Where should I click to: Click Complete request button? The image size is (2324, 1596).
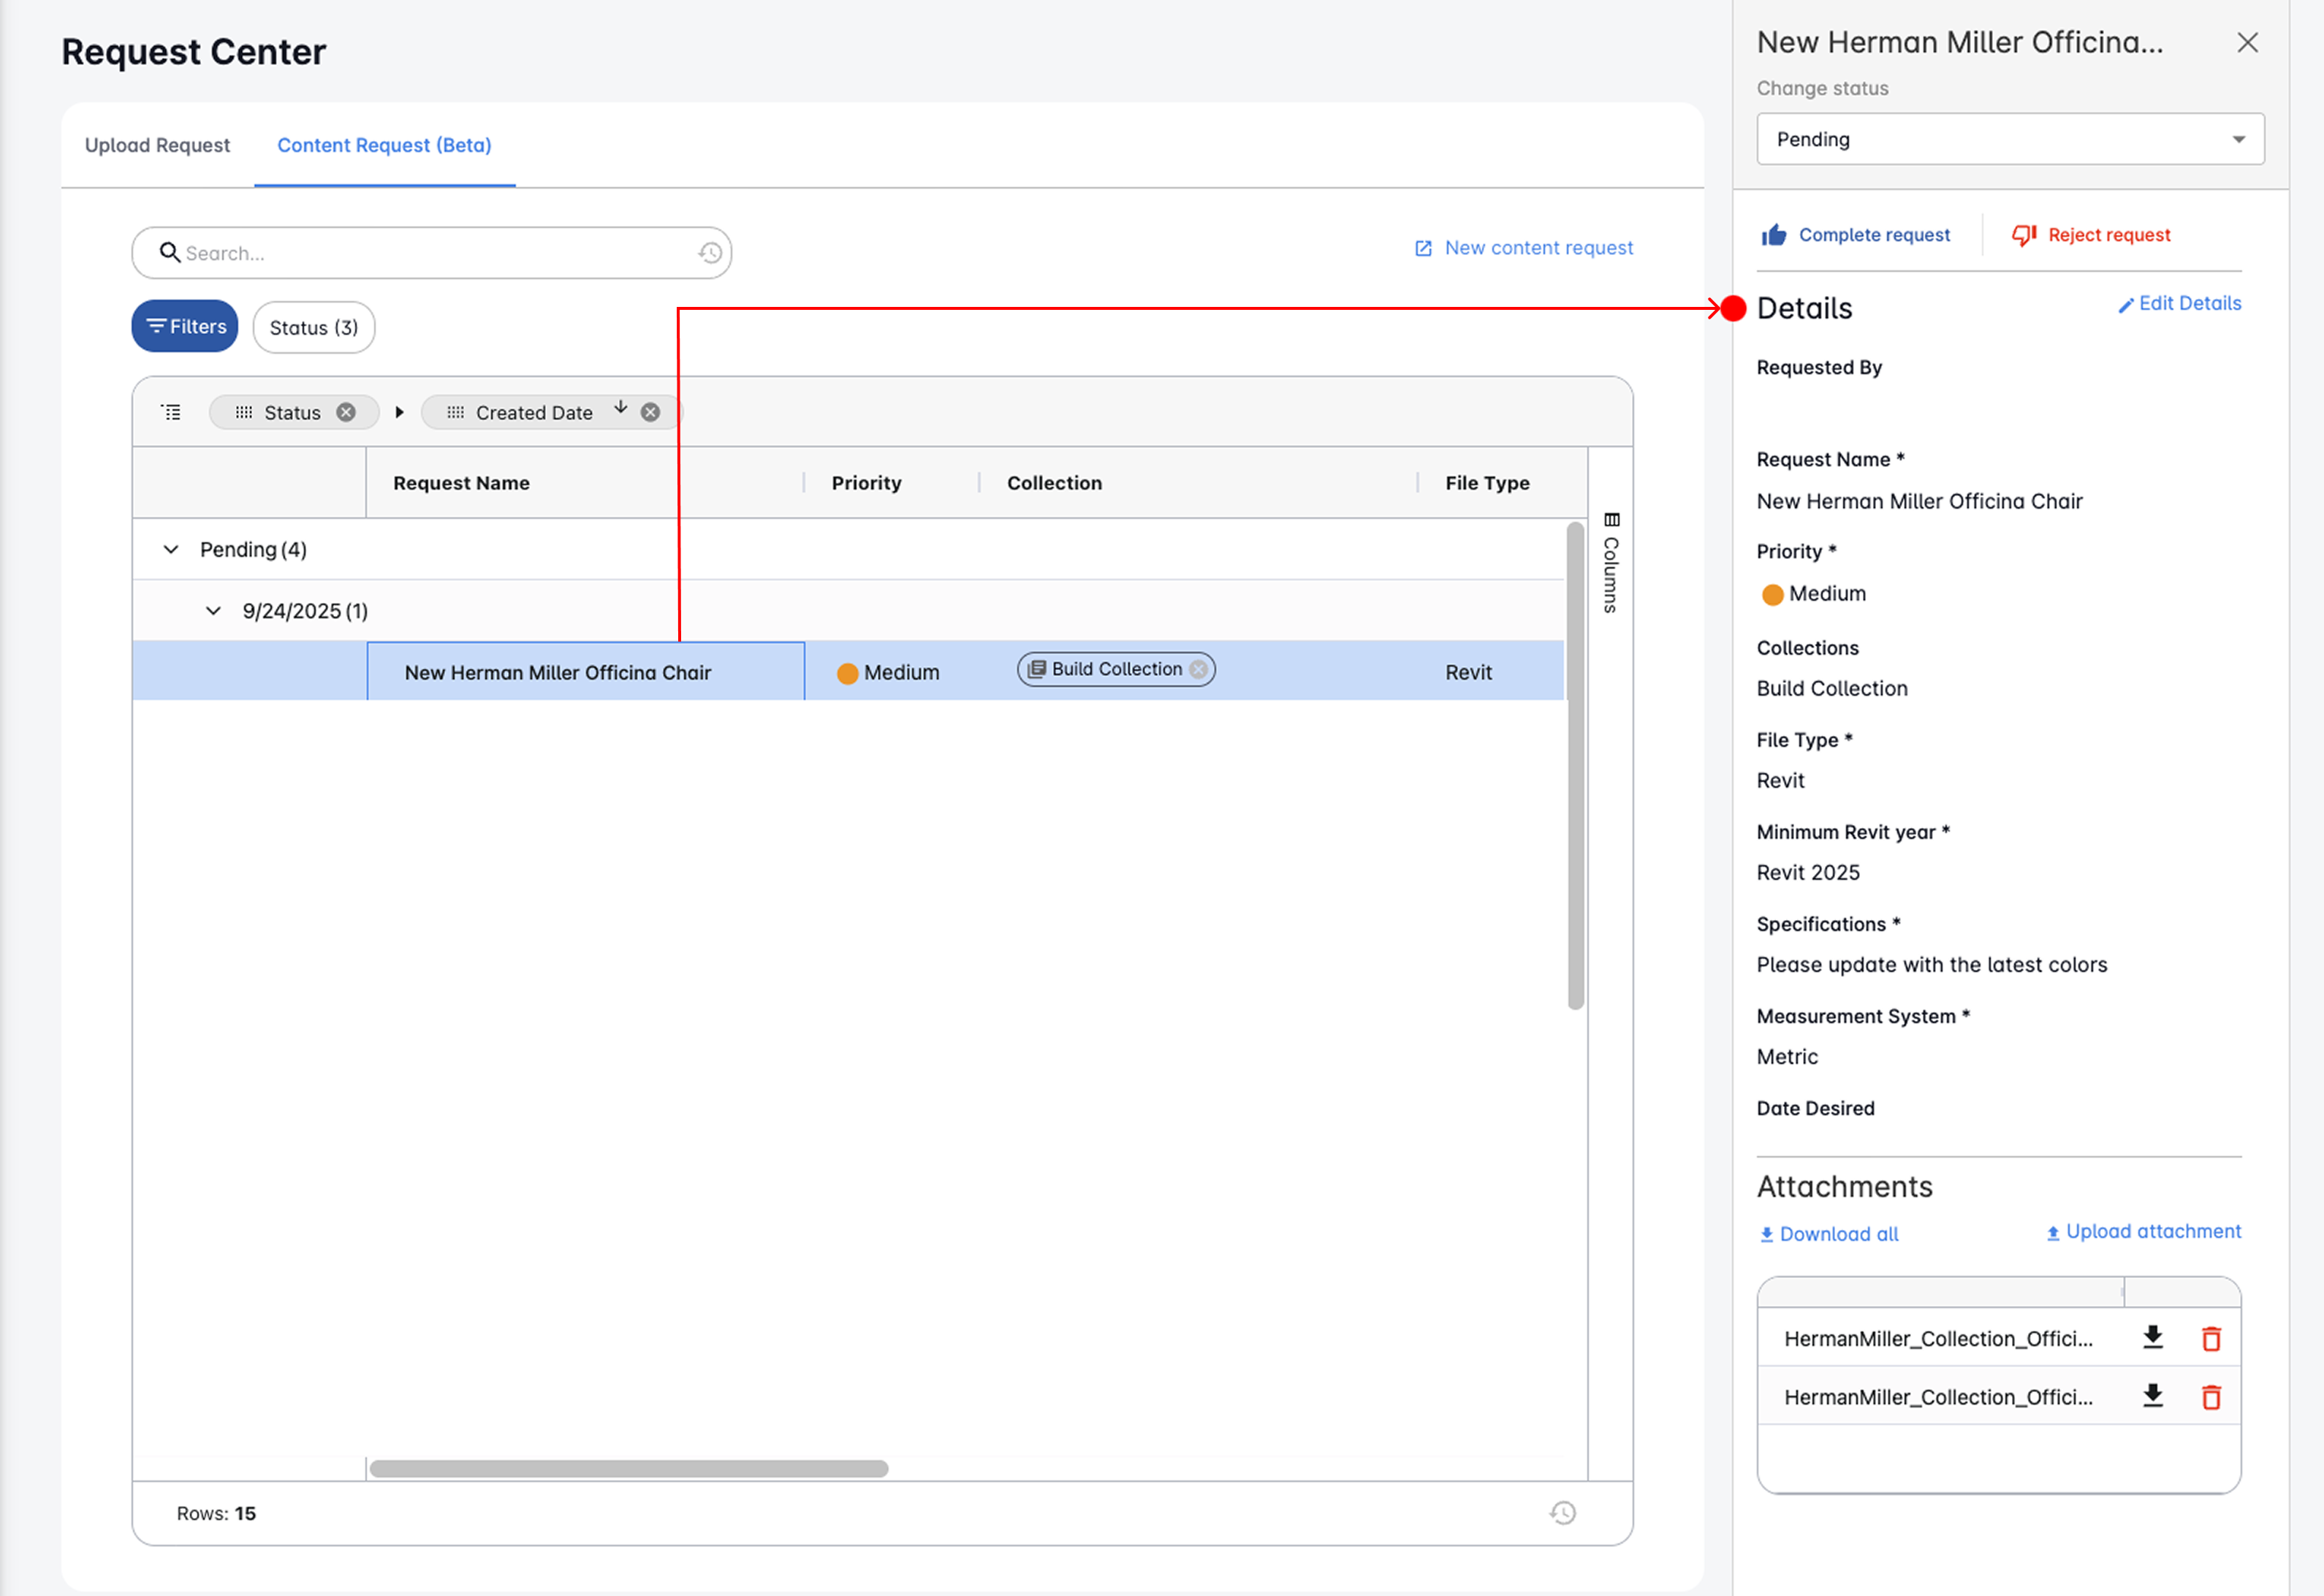coord(1856,235)
